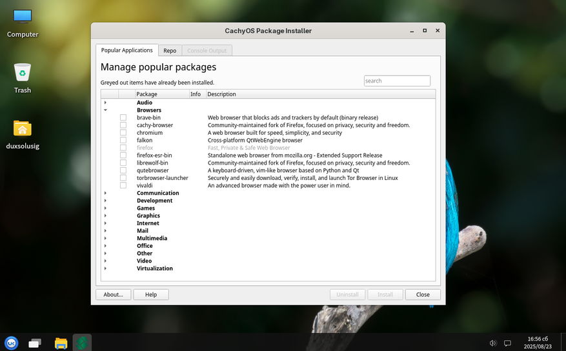Click the About... button
The width and height of the screenshot is (566, 351).
point(114,295)
